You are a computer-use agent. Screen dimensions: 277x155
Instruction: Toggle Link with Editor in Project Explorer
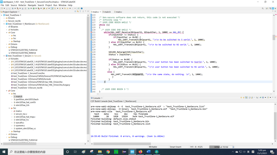click(x=78, y=12)
